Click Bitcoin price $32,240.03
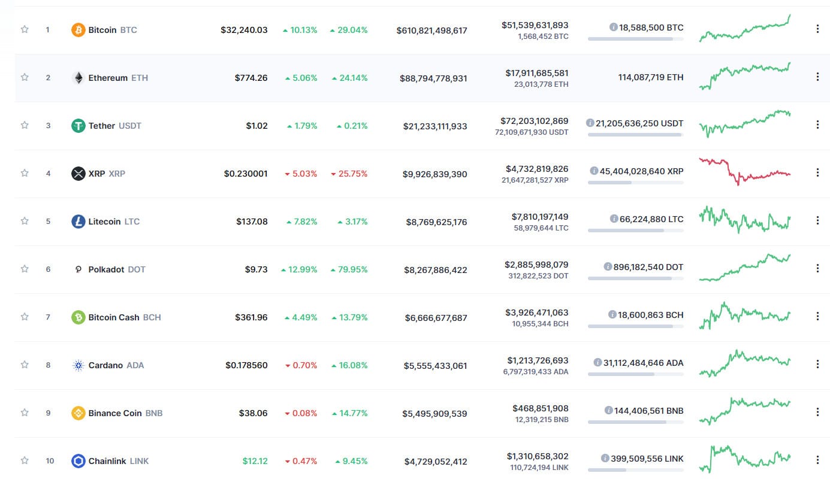The width and height of the screenshot is (830, 479). 244,30
